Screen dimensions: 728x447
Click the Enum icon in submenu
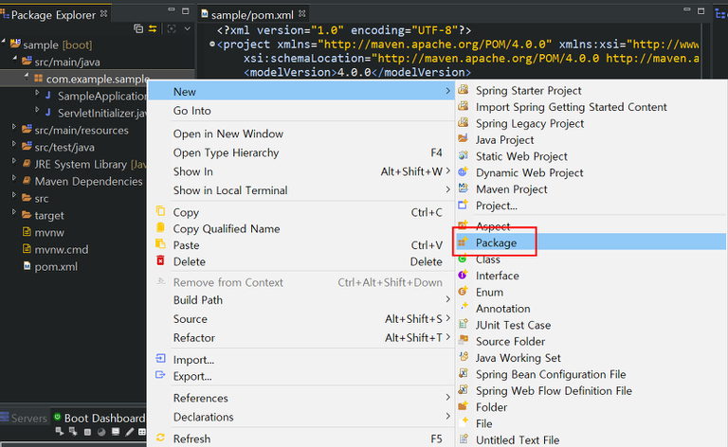[x=463, y=293]
